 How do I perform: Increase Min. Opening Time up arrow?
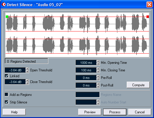[x=98, y=61]
